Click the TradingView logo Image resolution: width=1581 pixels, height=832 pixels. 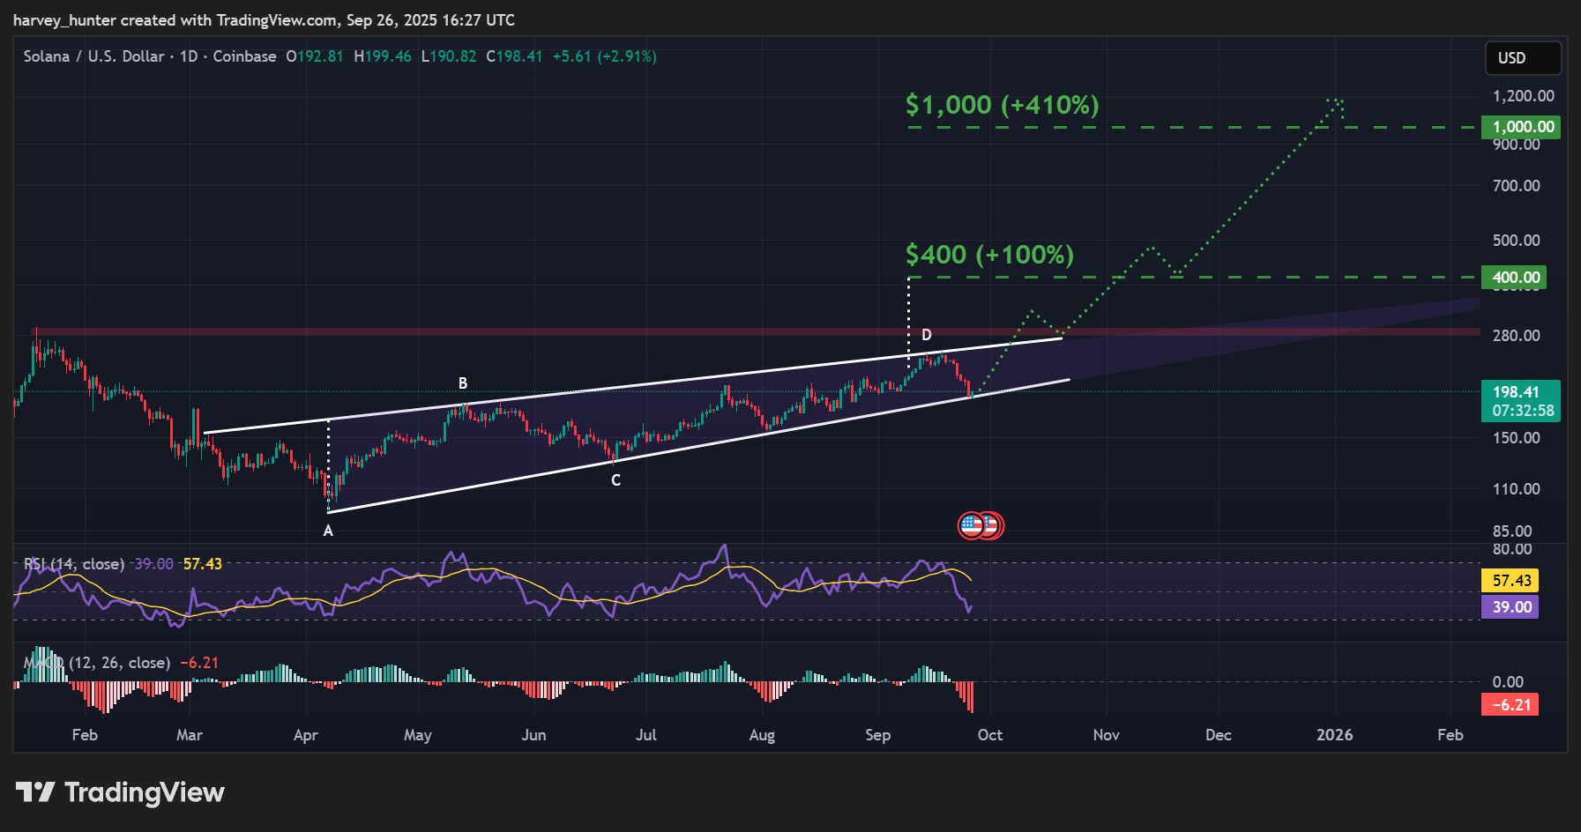click(x=121, y=792)
